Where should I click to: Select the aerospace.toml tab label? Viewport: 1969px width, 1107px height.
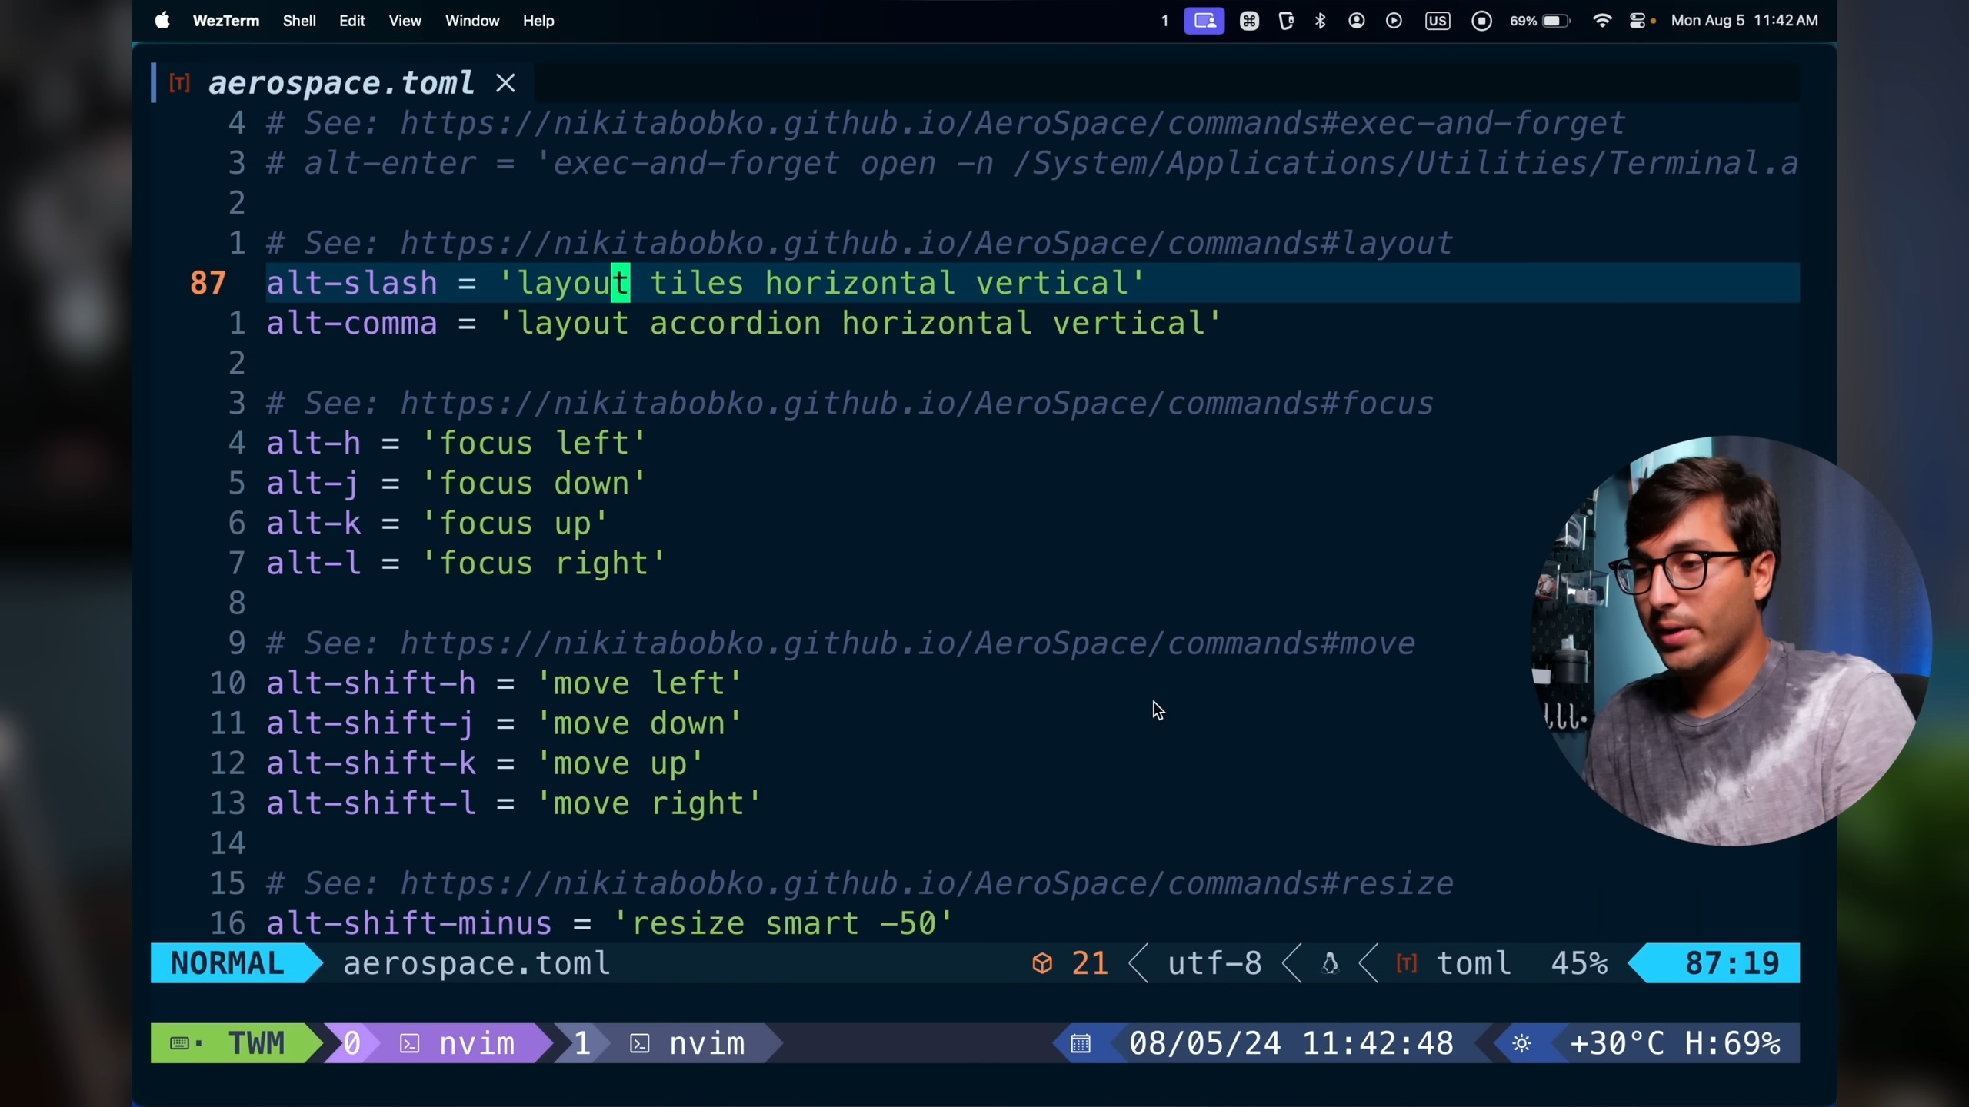click(x=341, y=83)
